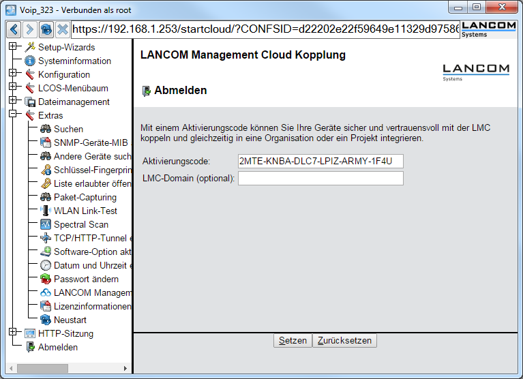This screenshot has width=523, height=379.
Task: Open Systeminformation via its info icon
Action: (29, 61)
